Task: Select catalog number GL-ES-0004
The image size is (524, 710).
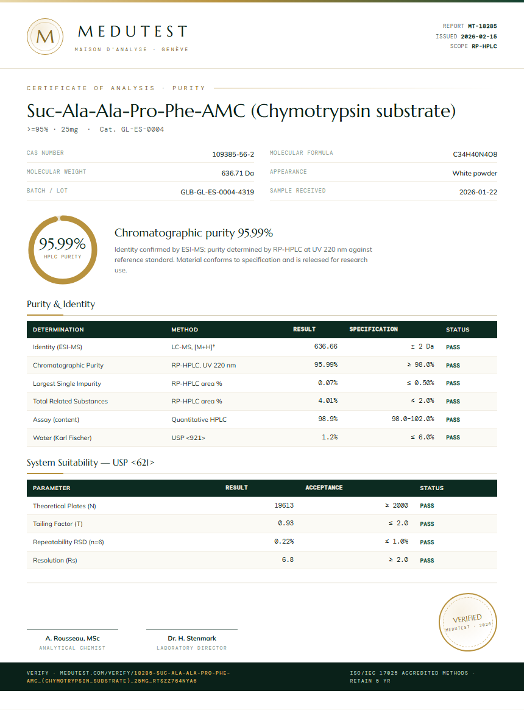Action: [142, 129]
